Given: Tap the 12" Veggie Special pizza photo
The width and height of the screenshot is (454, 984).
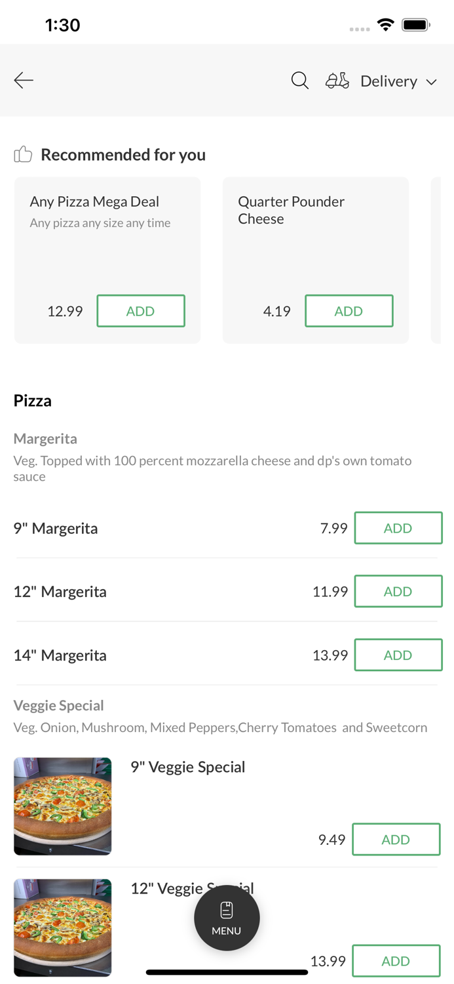Looking at the screenshot, I should coord(62,928).
